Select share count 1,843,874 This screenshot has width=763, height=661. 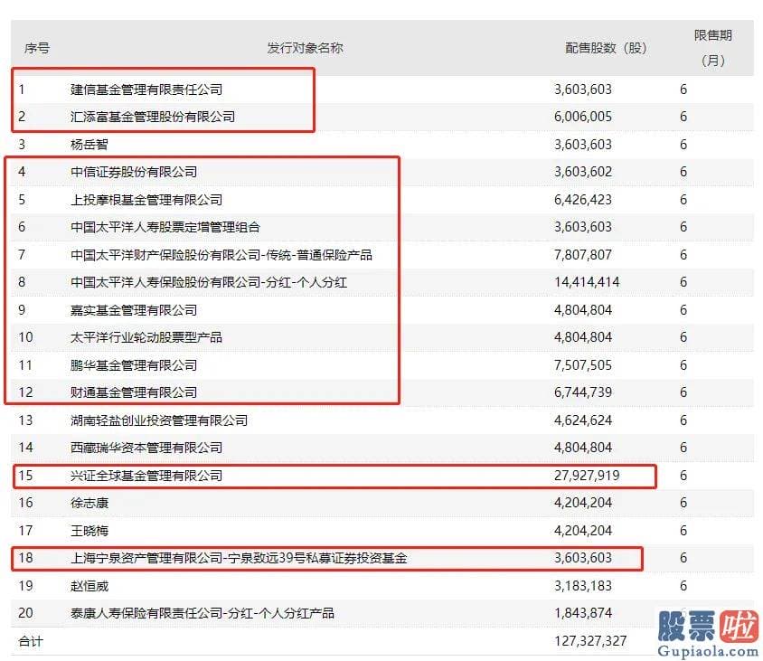(583, 613)
